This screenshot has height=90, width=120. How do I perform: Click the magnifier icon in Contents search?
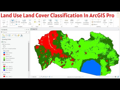pyautogui.click(x=26, y=32)
